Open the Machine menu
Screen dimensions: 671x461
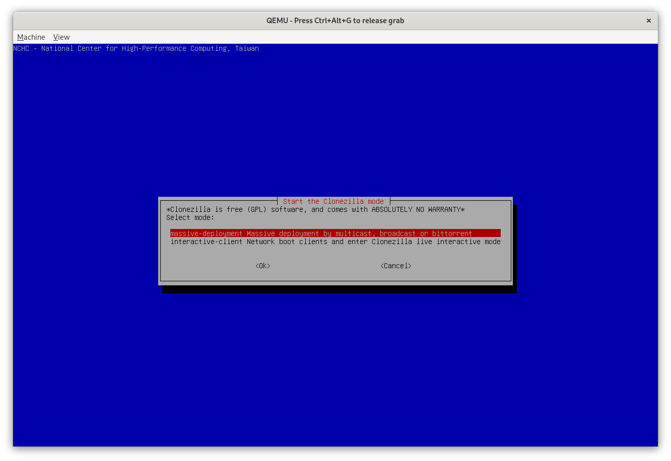(x=31, y=37)
